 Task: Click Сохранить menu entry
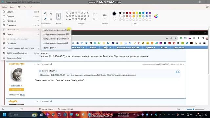(x=21, y=25)
